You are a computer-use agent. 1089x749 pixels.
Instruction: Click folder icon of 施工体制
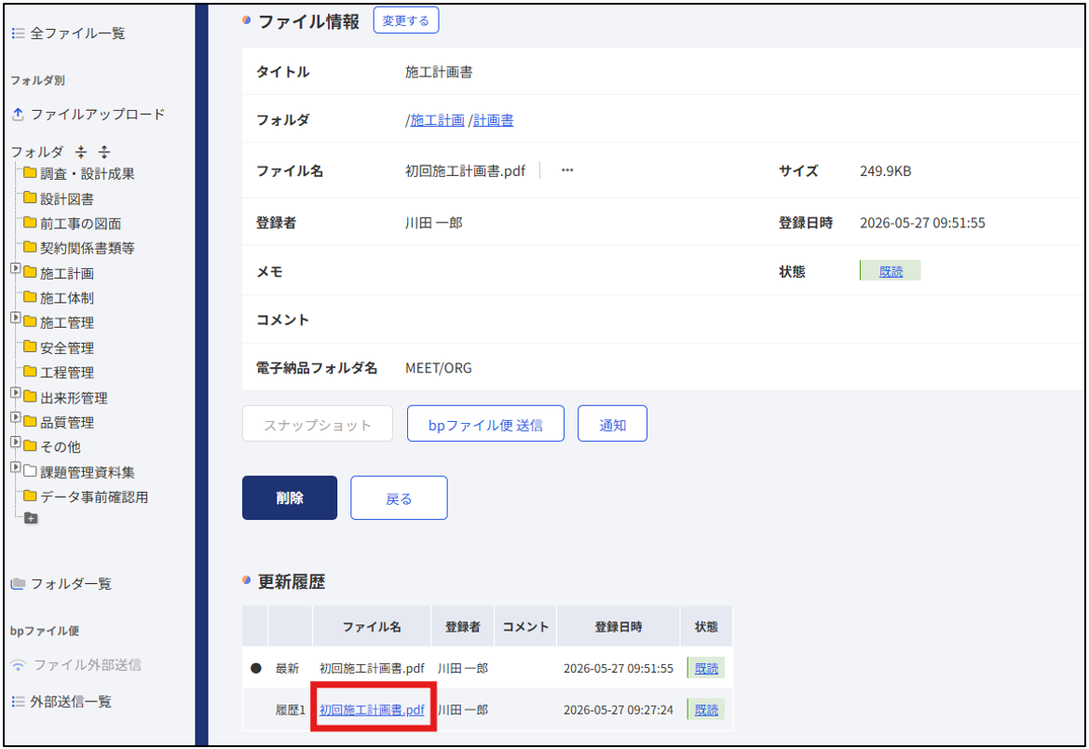click(30, 296)
